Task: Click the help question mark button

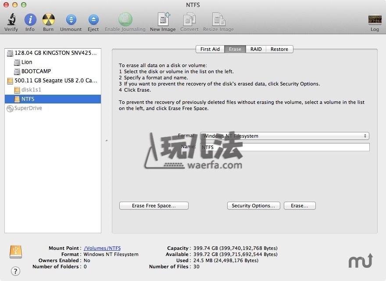Action: [15, 271]
